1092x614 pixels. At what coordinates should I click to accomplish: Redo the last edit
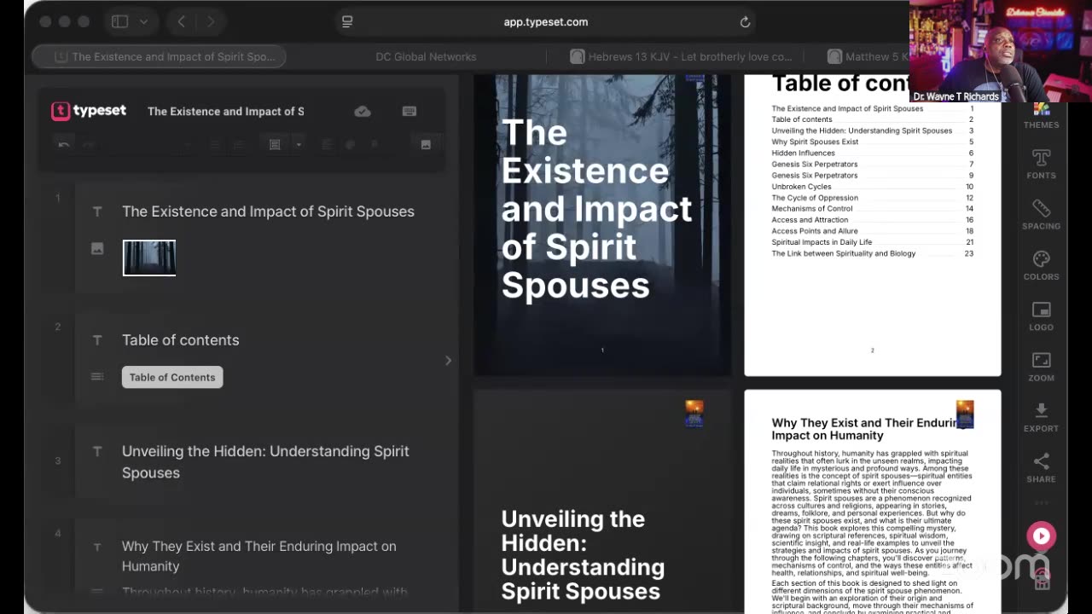pyautogui.click(x=88, y=145)
